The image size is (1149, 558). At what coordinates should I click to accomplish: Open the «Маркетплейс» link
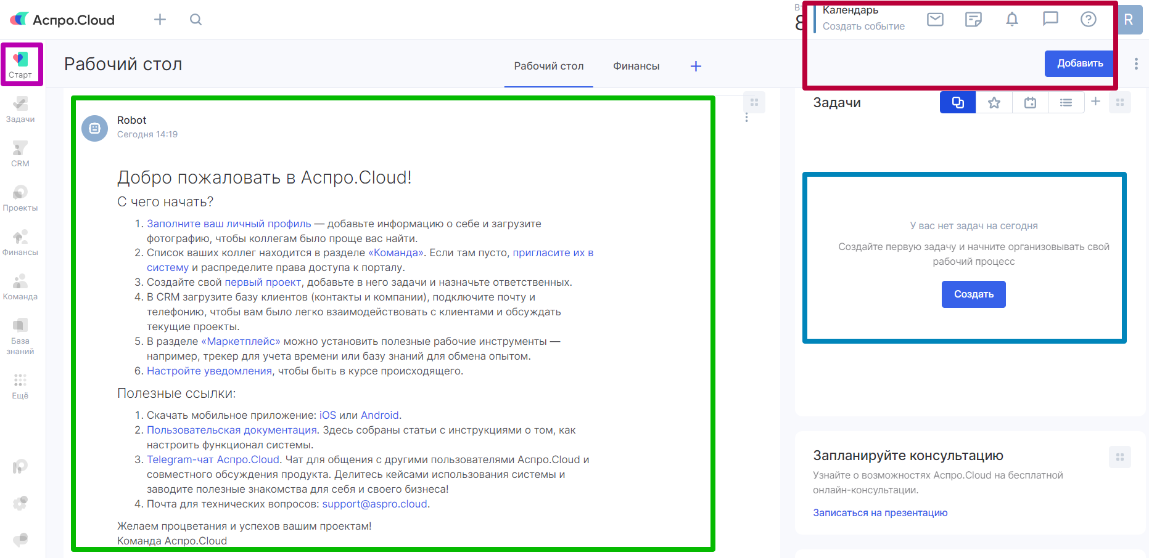[x=241, y=341]
